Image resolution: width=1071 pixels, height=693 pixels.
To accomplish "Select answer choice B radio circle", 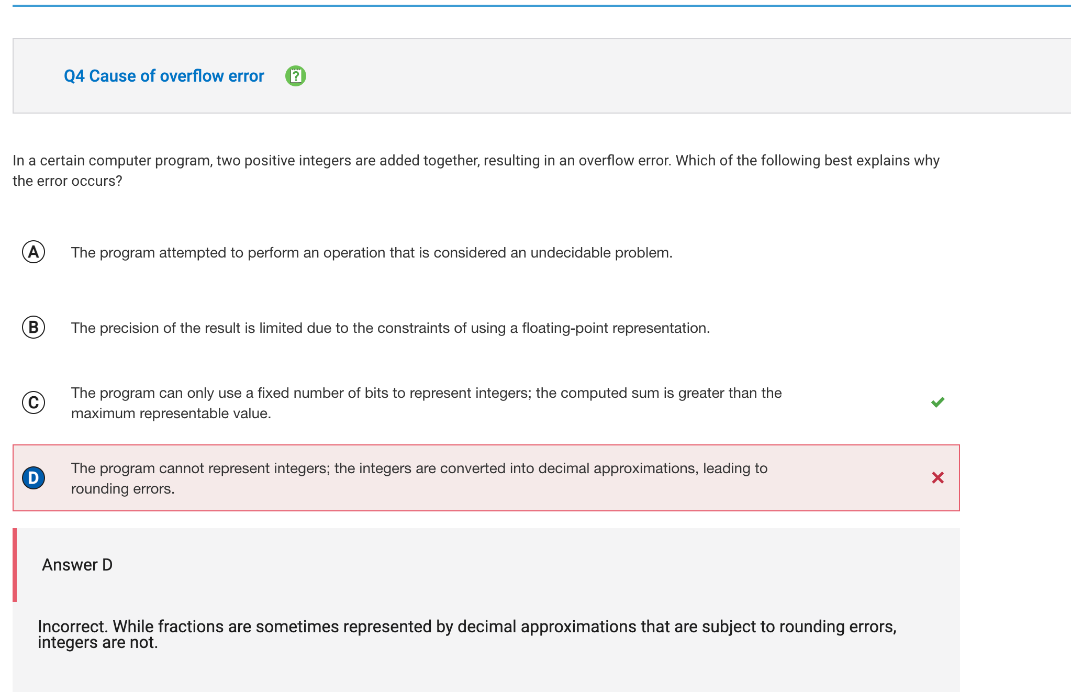I will (34, 328).
